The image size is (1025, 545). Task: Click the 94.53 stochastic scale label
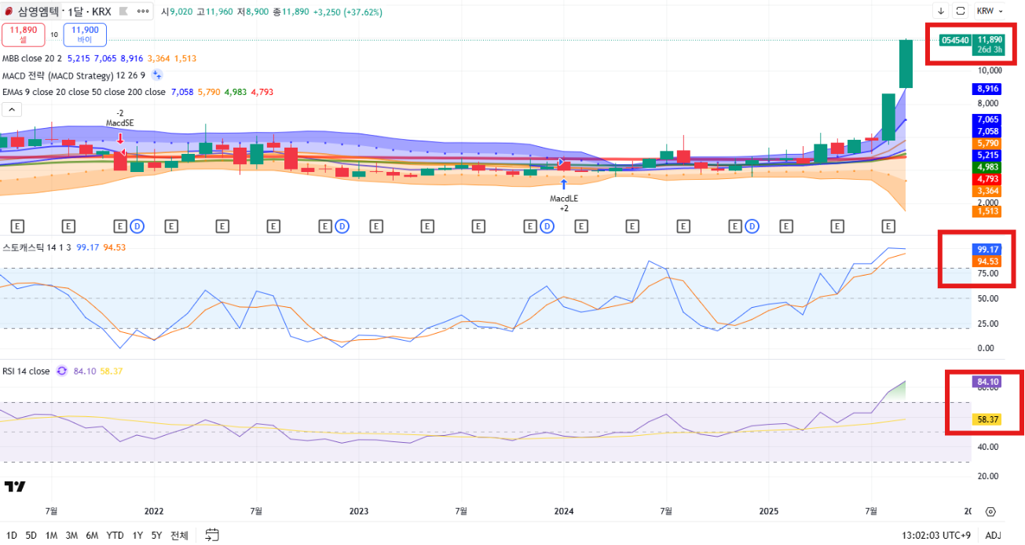pos(988,261)
